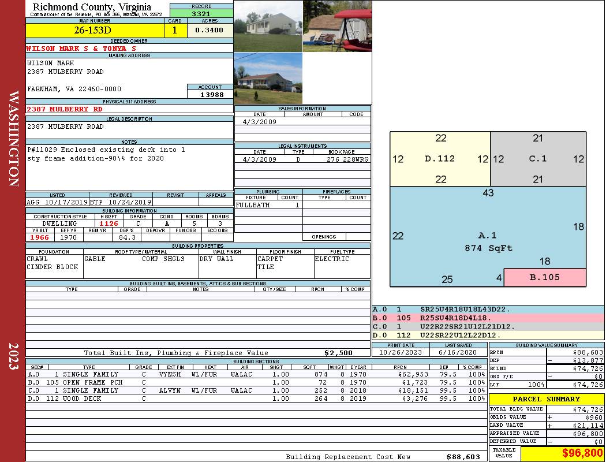
Task: Select the D.112 wood deck sketch area
Action: point(440,159)
